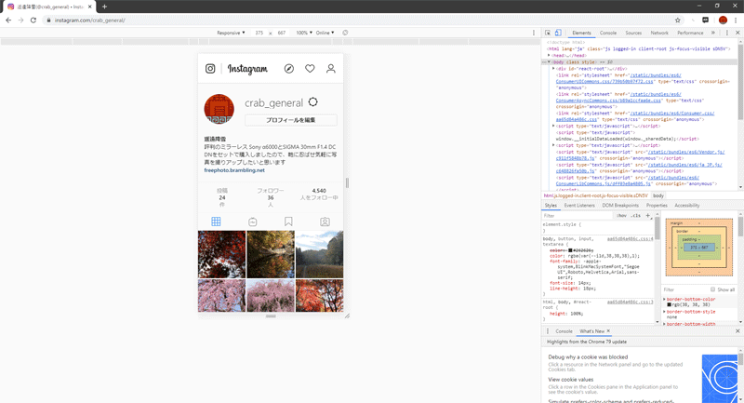This screenshot has width=744, height=403.
Task: Switch to the Network tab
Action: pyautogui.click(x=659, y=33)
